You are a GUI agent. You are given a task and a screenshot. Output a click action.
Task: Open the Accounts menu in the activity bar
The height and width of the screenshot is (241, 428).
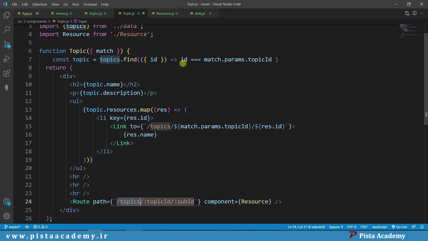[7, 202]
